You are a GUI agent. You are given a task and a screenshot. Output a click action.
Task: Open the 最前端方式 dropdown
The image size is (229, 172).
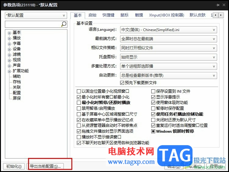pyautogui.click(x=168, y=39)
